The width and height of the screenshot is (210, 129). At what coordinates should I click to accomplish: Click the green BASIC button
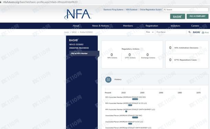pyautogui.click(x=178, y=16)
